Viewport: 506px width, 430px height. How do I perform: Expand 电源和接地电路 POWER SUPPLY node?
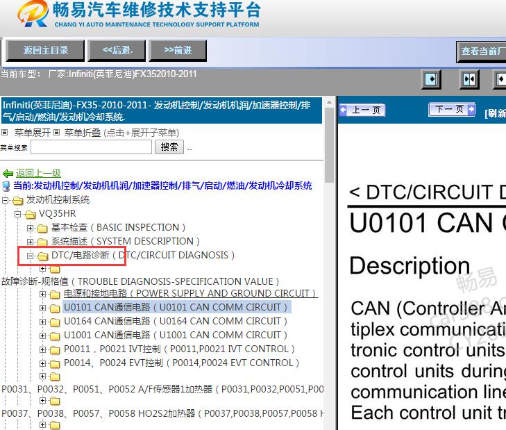coord(42,294)
